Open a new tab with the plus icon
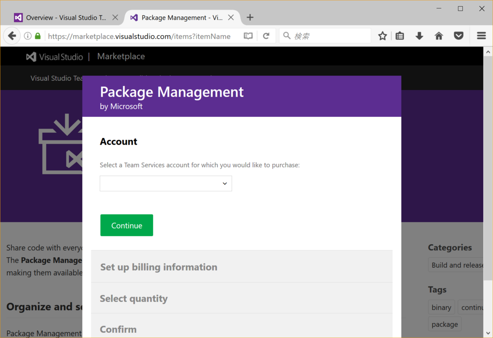Image resolution: width=493 pixels, height=338 pixels. pos(250,18)
